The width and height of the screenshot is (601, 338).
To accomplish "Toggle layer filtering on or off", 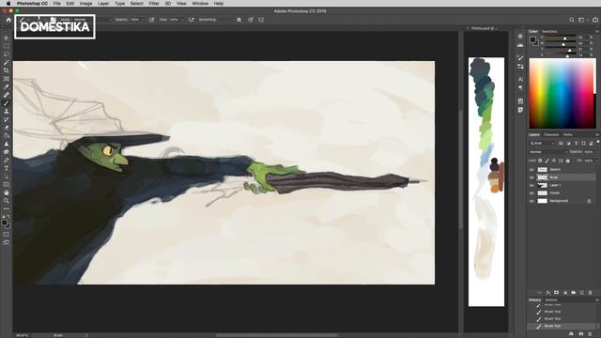I will click(x=598, y=142).
